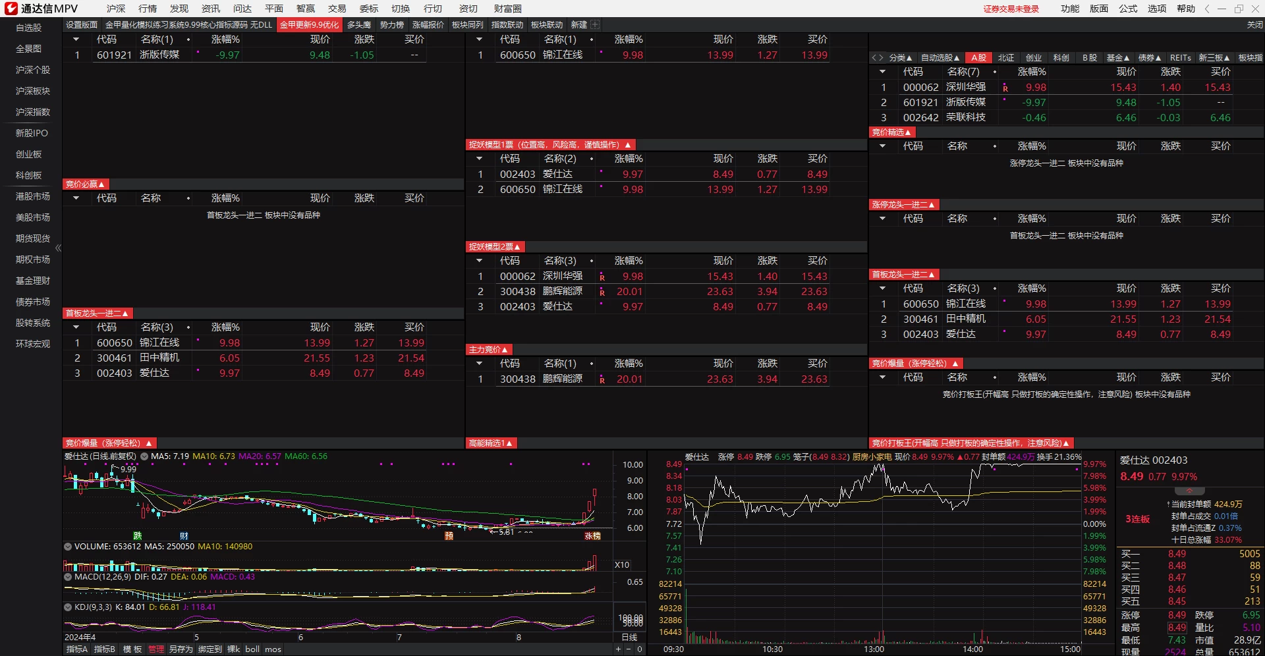Click the 绑定到 button under the chart

[210, 649]
